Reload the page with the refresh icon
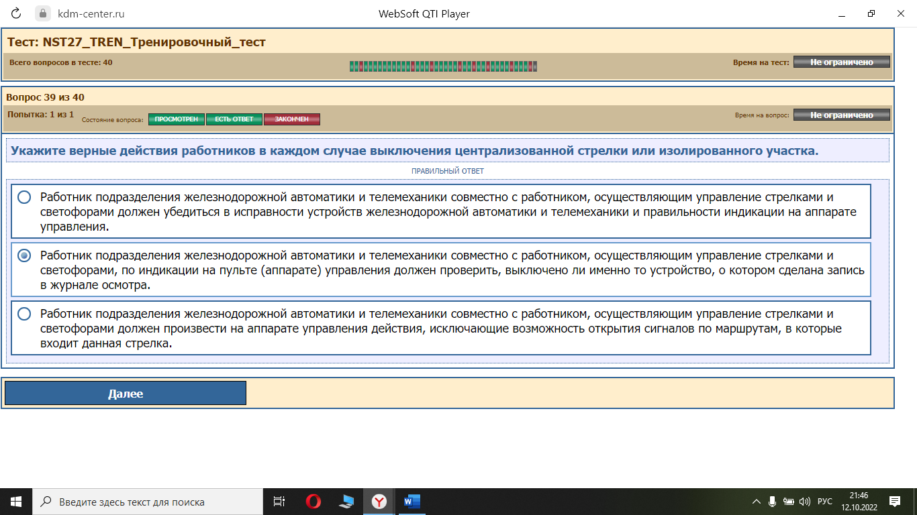The width and height of the screenshot is (917, 515). pyautogui.click(x=16, y=13)
